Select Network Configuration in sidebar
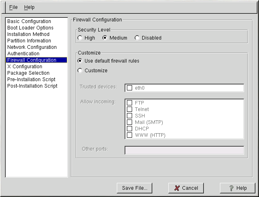The image size is (259, 197). (x=32, y=47)
